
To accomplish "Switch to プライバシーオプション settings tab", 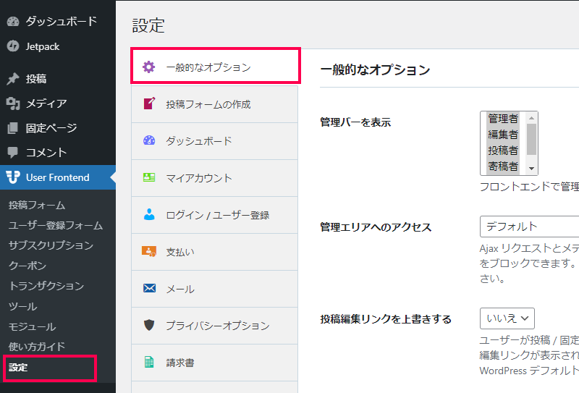I will [x=214, y=326].
